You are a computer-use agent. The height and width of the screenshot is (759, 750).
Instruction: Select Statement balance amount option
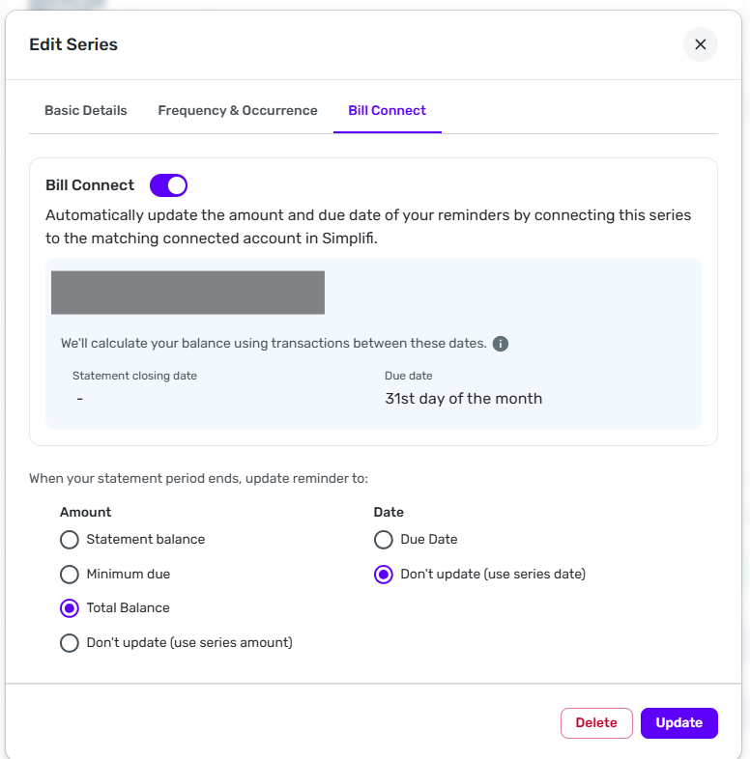(x=70, y=540)
